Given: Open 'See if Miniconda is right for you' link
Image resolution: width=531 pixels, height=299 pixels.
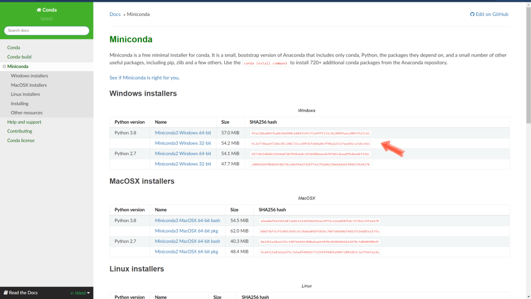Looking at the screenshot, I should point(145,77).
